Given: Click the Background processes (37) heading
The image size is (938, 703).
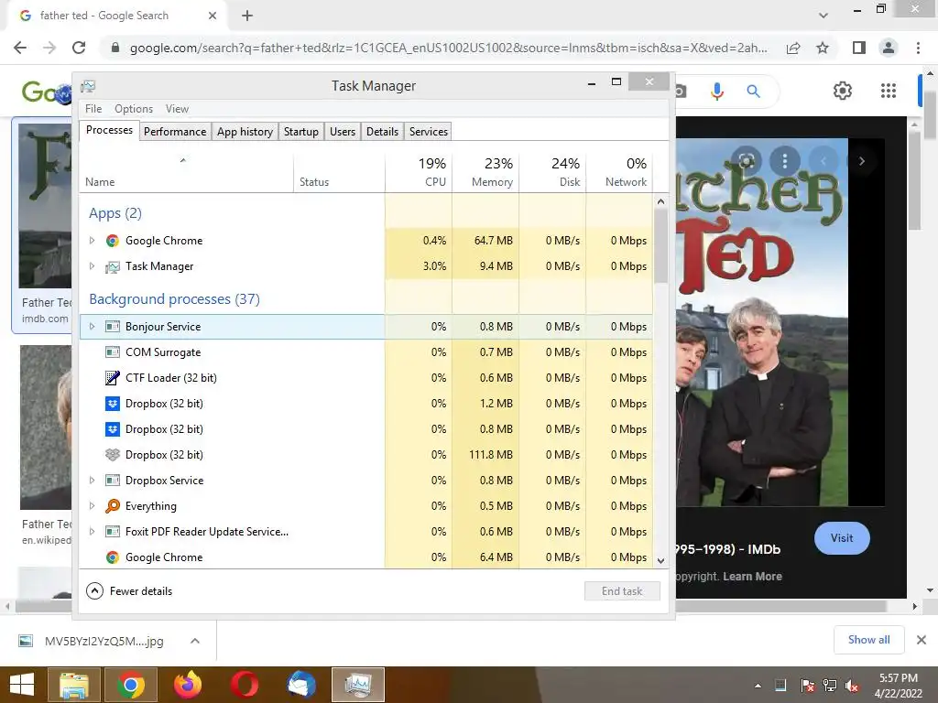Looking at the screenshot, I should (x=174, y=299).
